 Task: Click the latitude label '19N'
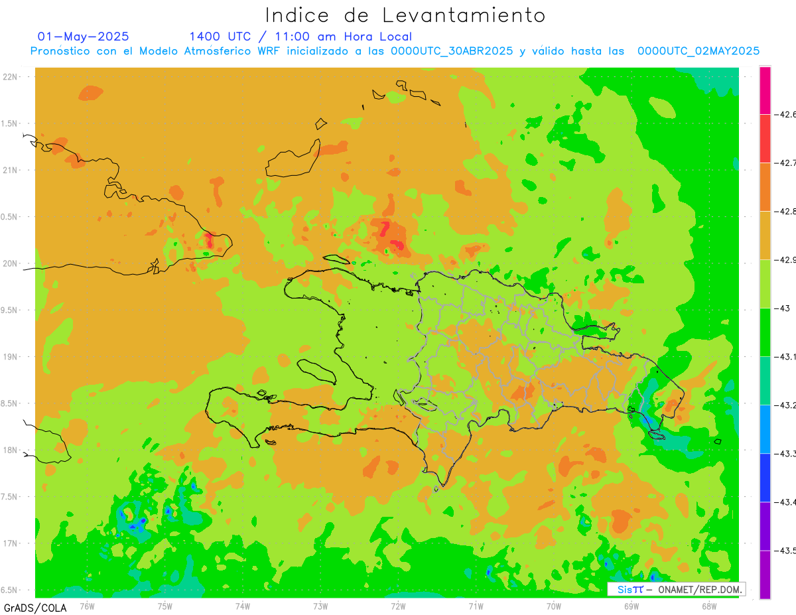click(9, 357)
